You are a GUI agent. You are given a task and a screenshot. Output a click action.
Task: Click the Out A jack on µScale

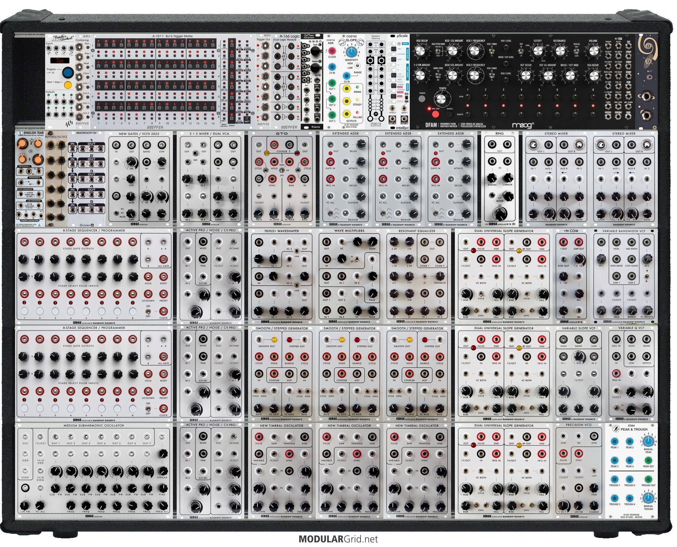pos(393,119)
